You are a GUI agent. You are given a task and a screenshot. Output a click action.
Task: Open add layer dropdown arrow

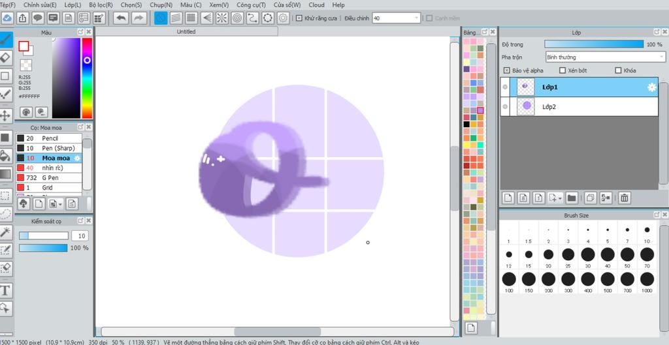click(x=560, y=198)
